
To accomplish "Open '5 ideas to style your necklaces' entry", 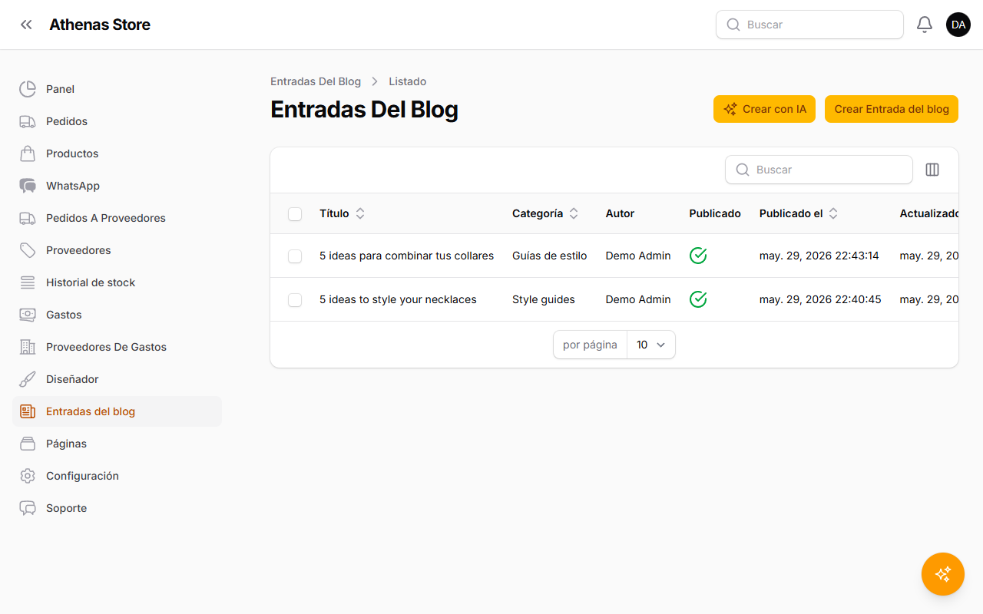I will click(398, 299).
